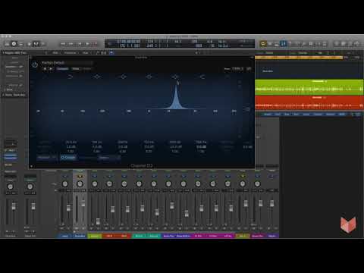The image size is (364, 273).
Task: Open the Note Pads icon at top right
Action: tap(344, 44)
